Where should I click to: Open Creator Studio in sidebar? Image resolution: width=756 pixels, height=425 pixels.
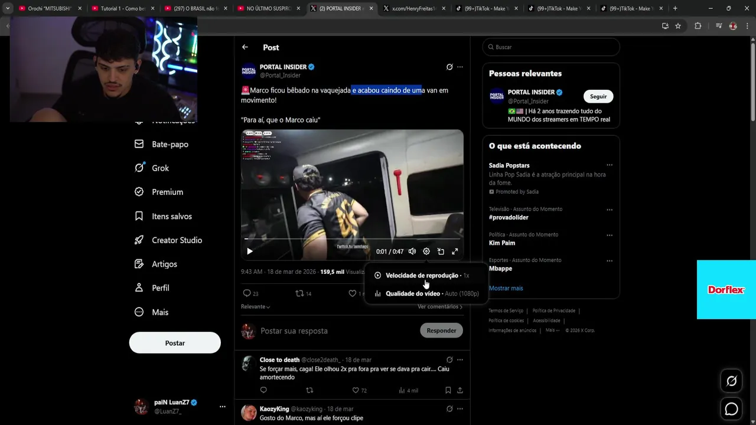tap(168, 240)
